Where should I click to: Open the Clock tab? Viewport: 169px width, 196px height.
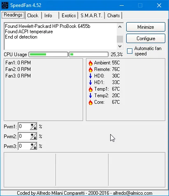[x=33, y=16]
